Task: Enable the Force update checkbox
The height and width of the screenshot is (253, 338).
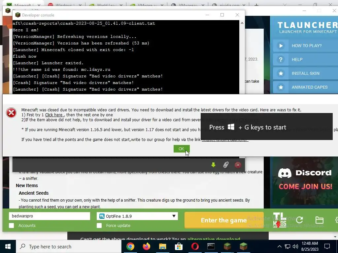Action: 99,225
